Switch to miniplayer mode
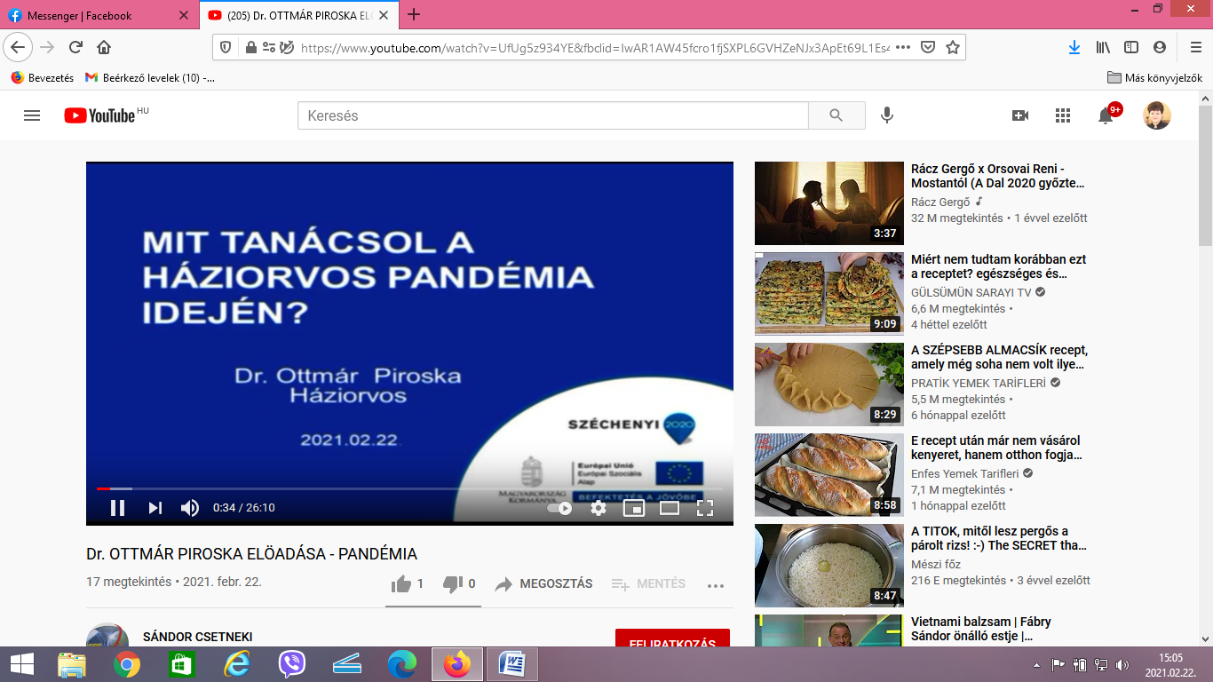This screenshot has height=682, width=1213. click(x=633, y=508)
